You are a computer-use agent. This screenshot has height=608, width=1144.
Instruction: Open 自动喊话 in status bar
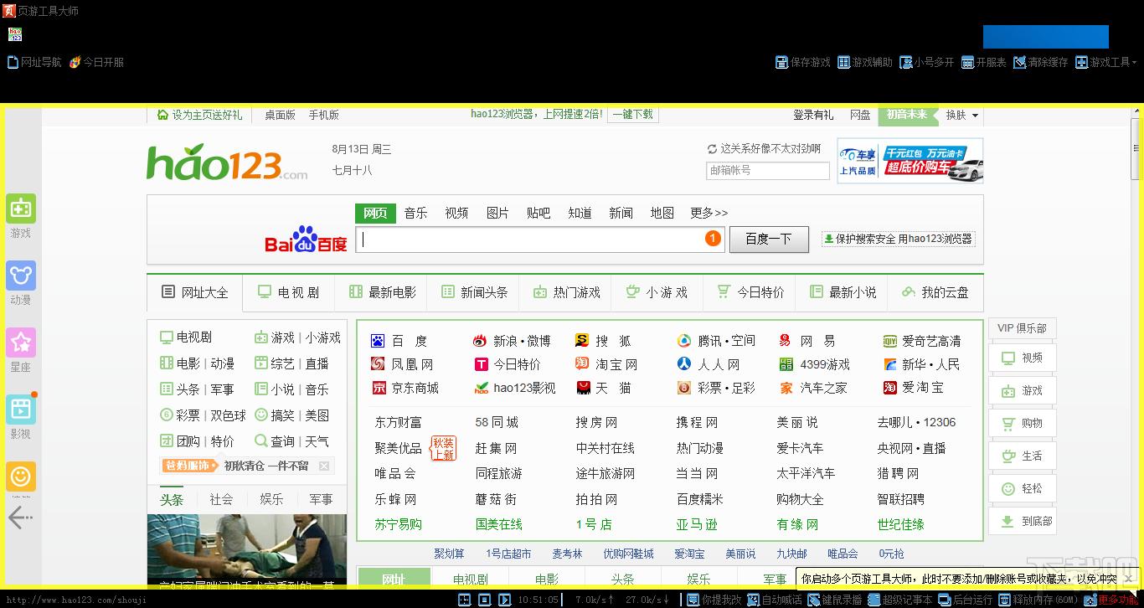(x=775, y=600)
